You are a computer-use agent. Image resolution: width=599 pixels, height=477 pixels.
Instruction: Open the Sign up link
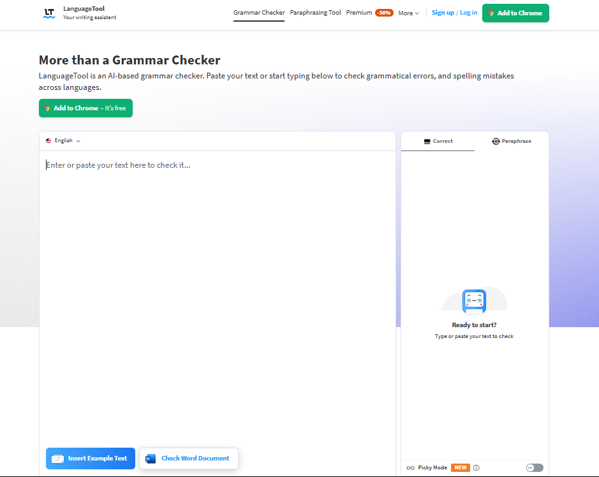coord(443,13)
